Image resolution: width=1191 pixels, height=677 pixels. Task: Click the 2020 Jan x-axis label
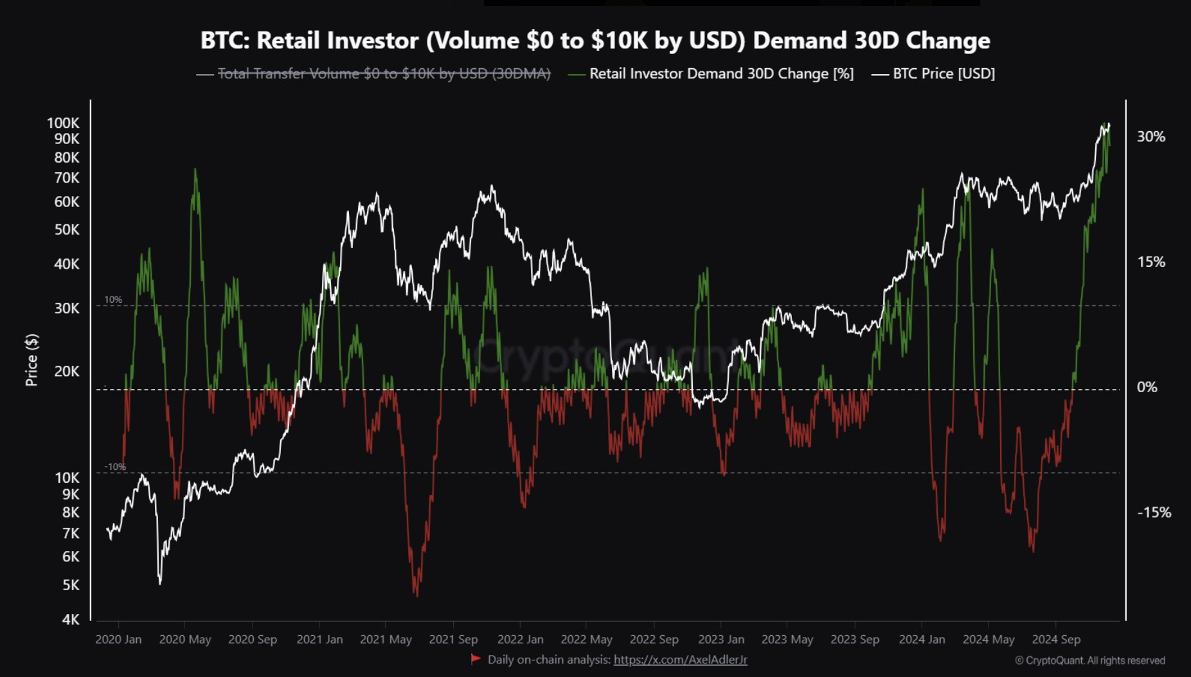(118, 639)
